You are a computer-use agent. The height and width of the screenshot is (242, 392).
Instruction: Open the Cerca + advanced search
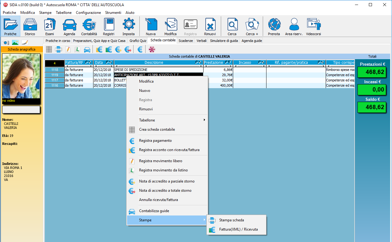point(252,27)
